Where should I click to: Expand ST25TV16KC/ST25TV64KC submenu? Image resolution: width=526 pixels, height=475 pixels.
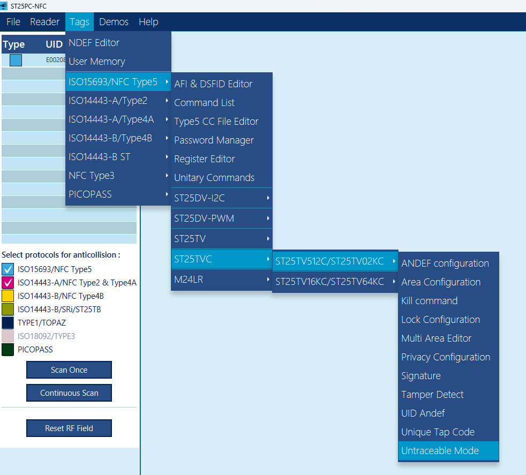[x=335, y=282]
